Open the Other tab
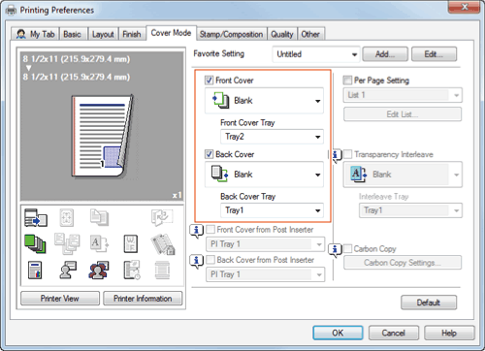 coord(310,34)
